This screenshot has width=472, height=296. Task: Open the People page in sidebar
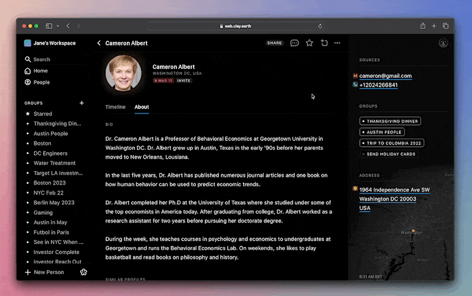(x=41, y=83)
